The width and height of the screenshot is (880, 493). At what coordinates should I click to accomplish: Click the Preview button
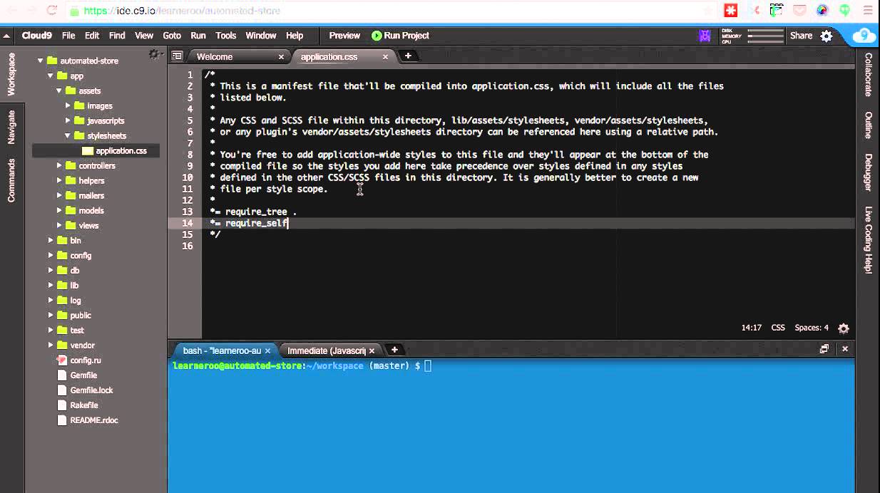344,36
